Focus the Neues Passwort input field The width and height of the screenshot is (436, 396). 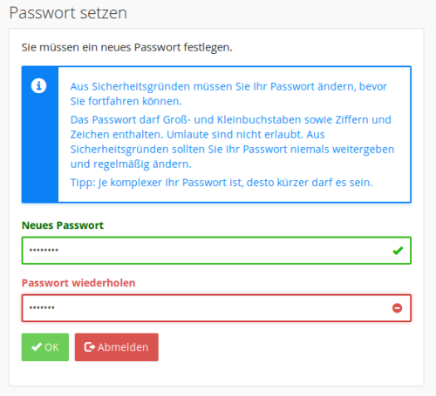coord(216,251)
